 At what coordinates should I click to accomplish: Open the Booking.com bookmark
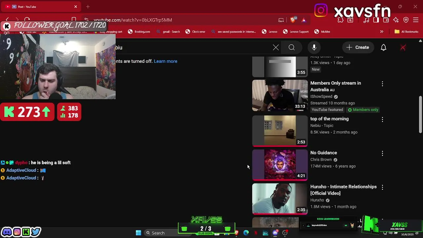139,32
